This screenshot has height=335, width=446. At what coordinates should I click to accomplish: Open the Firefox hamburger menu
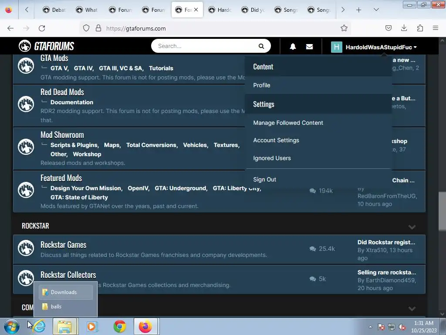[x=436, y=28]
